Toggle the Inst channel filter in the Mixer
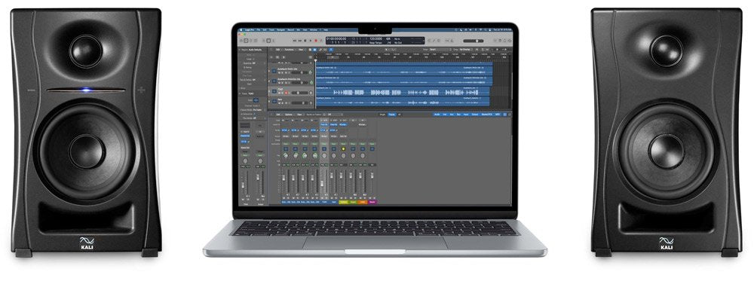Image resolution: width=754 pixels, height=281 pixels. [445, 115]
